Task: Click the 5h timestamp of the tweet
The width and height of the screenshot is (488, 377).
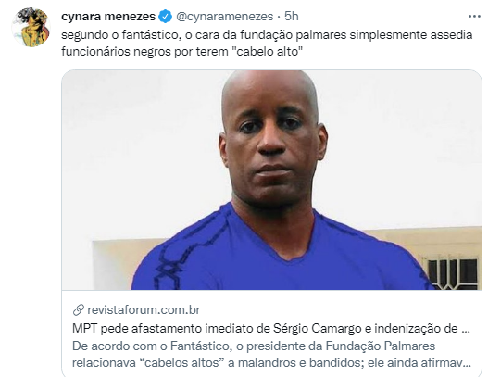Action: click(x=292, y=16)
